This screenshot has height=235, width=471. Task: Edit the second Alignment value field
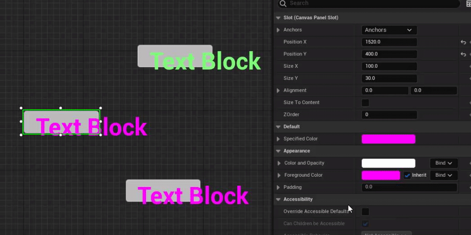point(434,91)
